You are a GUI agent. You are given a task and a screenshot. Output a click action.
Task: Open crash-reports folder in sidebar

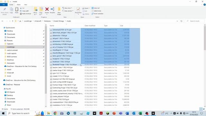12,53
